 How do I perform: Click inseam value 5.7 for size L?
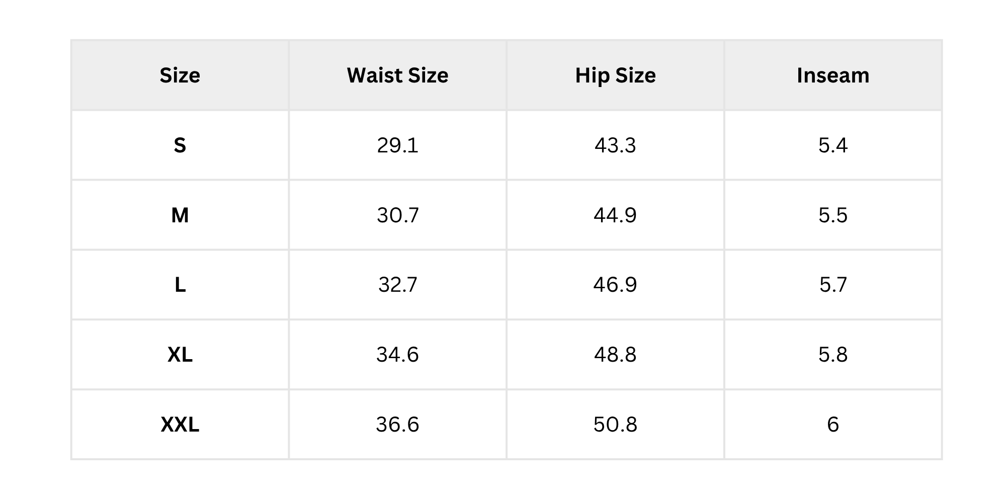tap(833, 285)
